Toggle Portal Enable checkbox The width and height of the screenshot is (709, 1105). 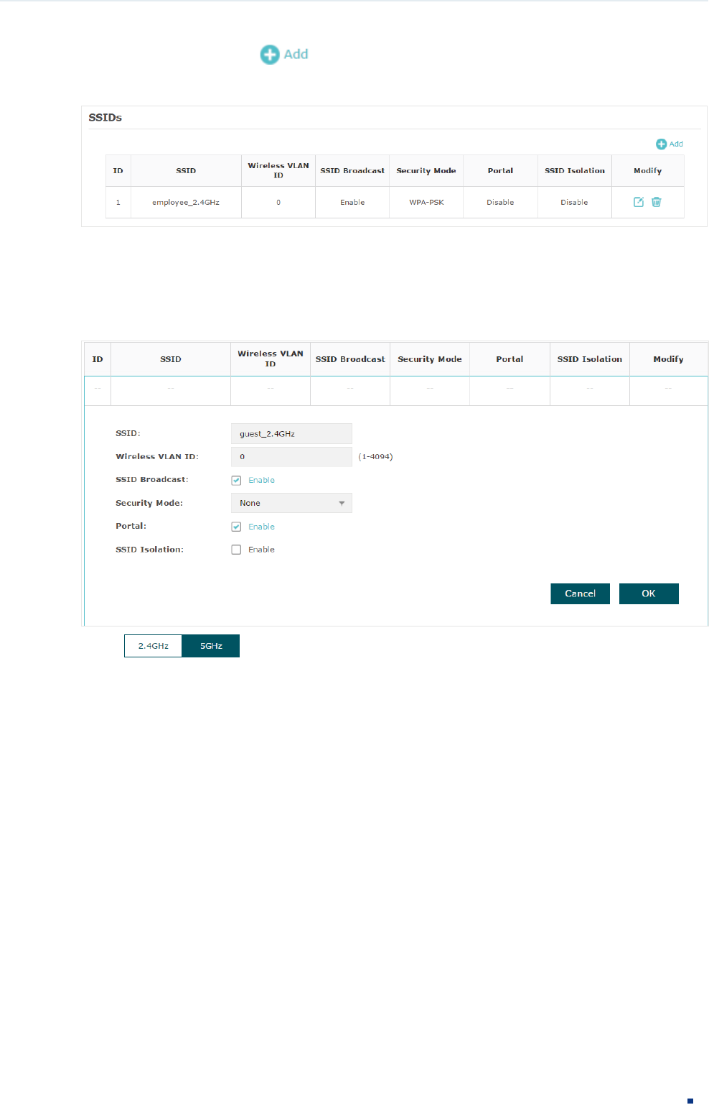coord(236,527)
